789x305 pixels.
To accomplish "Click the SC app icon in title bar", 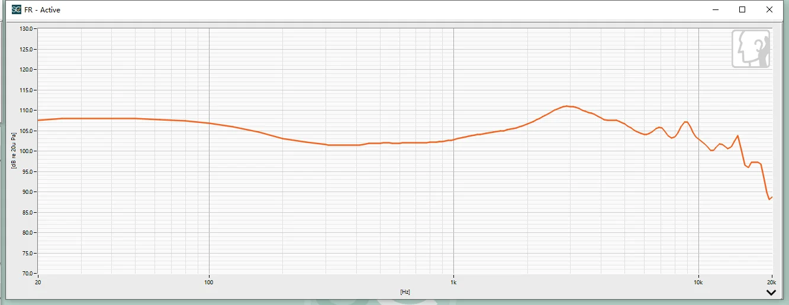I will click(17, 9).
